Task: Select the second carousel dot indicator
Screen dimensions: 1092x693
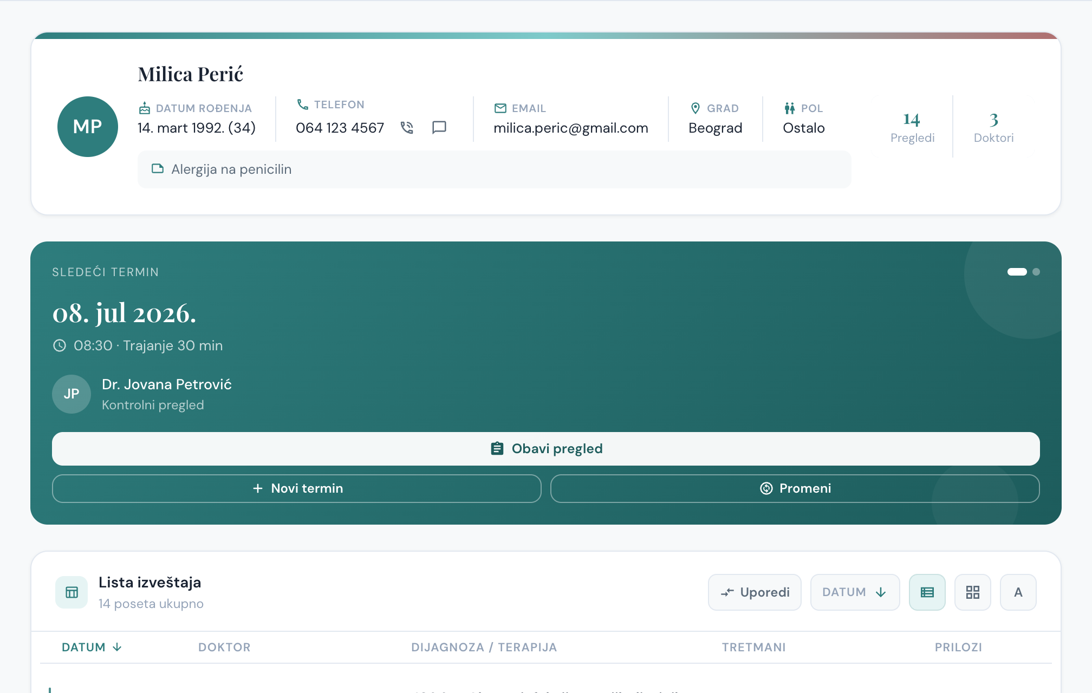Action: point(1036,272)
